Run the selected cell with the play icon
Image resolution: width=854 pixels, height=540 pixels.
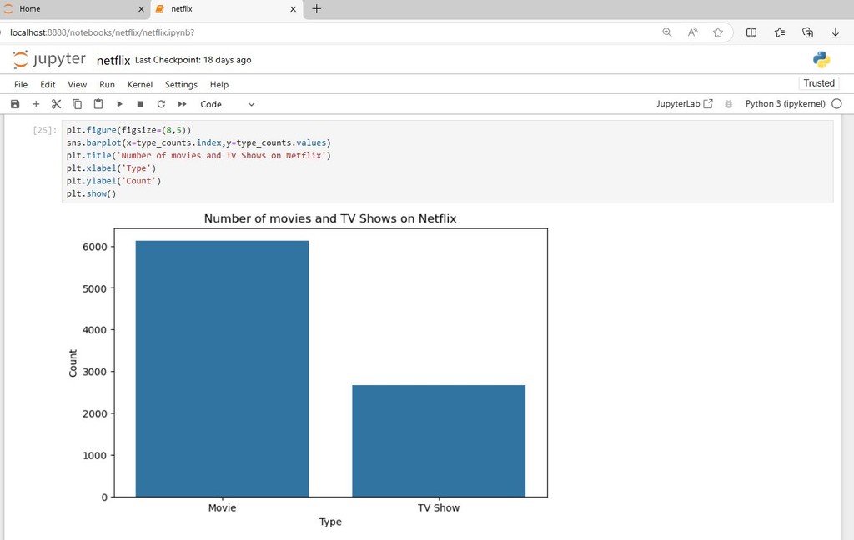click(119, 104)
